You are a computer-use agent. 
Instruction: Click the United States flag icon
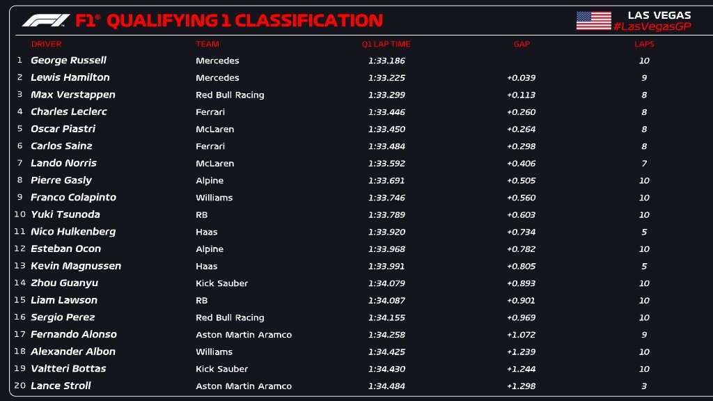pyautogui.click(x=593, y=21)
